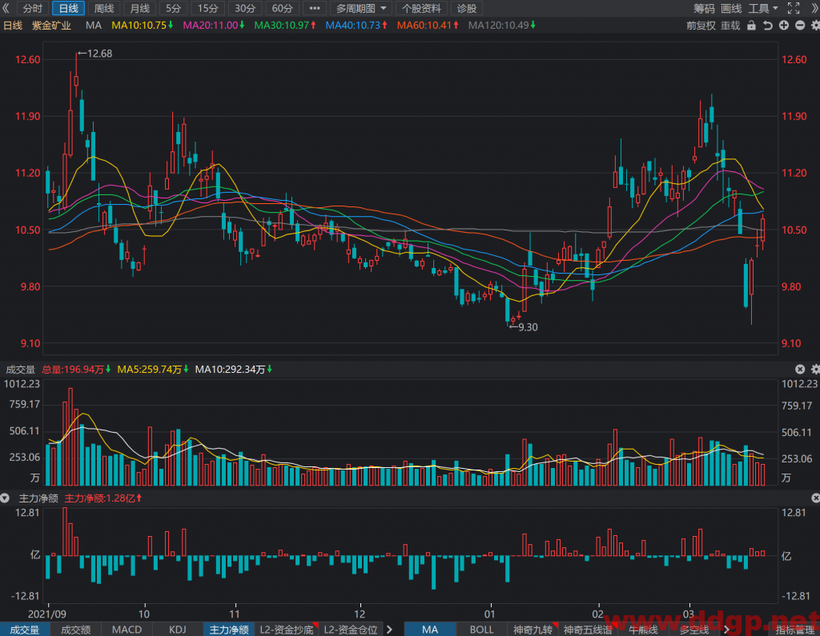Click the 2021/09 date axis label
This screenshot has height=636, width=820.
47,614
